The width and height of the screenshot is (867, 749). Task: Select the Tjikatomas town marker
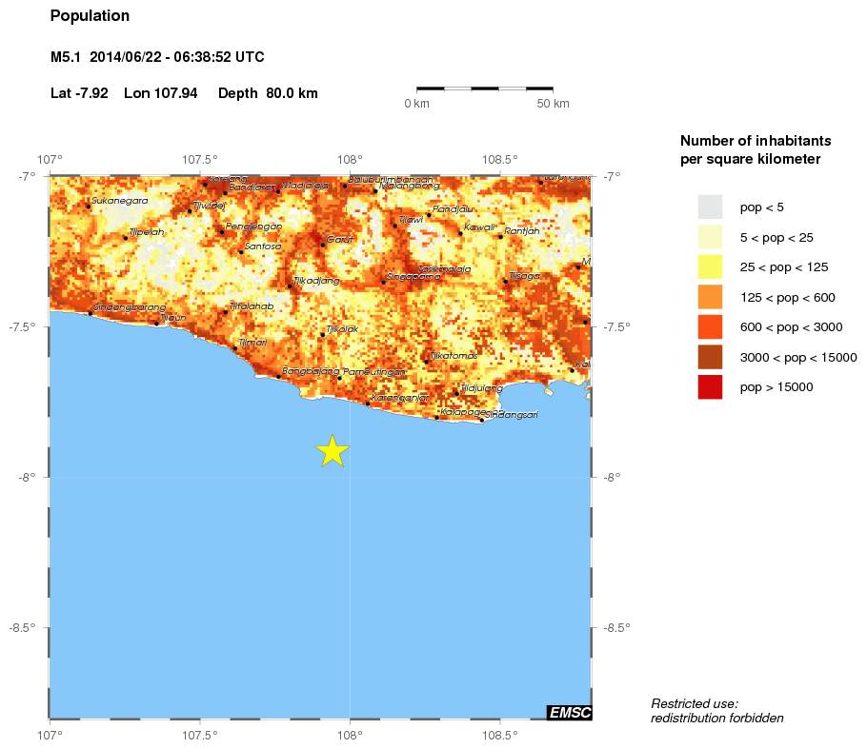click(x=426, y=361)
